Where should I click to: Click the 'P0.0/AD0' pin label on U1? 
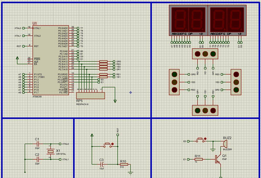click(63, 28)
